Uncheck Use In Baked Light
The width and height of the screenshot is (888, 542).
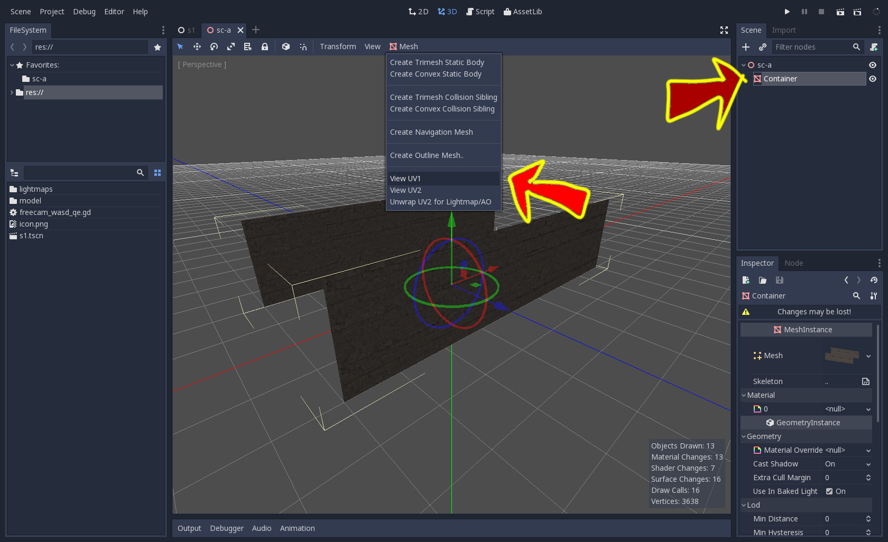(829, 491)
